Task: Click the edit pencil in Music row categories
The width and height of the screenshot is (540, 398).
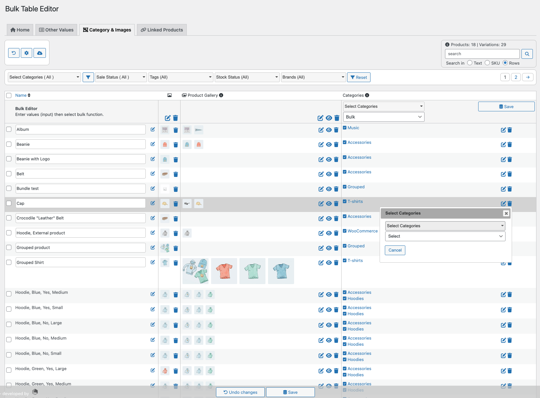Action: click(x=503, y=130)
